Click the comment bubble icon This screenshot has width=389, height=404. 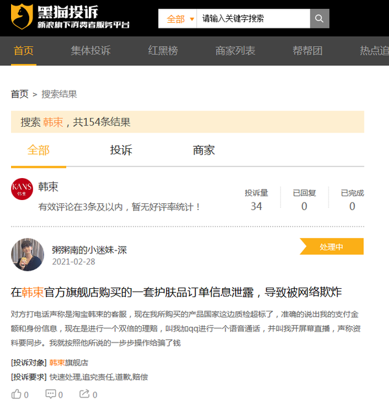(51, 394)
